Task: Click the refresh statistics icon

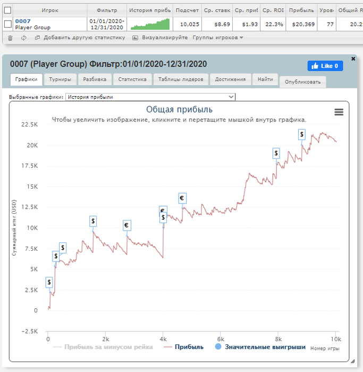Action: (x=23, y=38)
